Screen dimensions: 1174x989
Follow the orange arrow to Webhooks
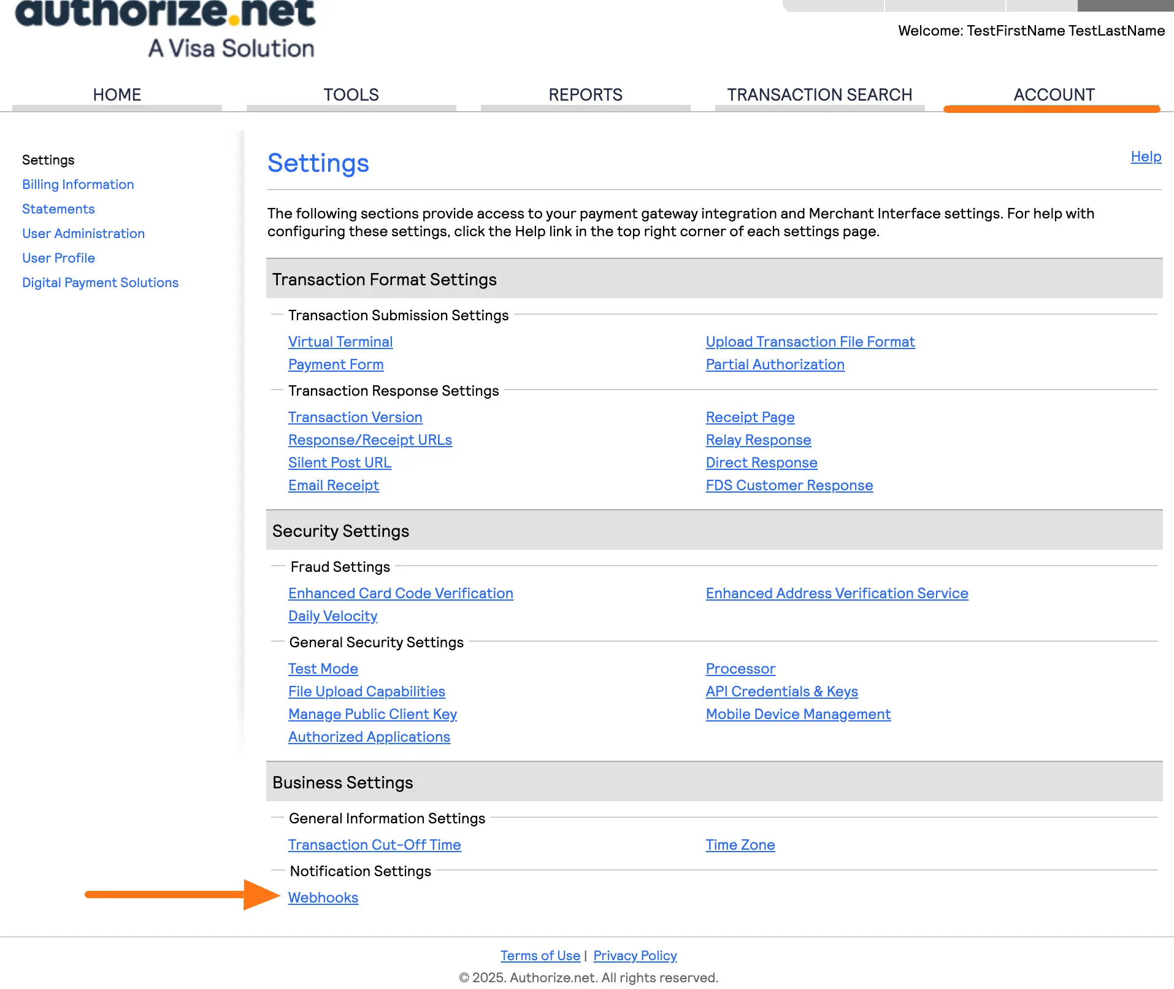coord(323,897)
